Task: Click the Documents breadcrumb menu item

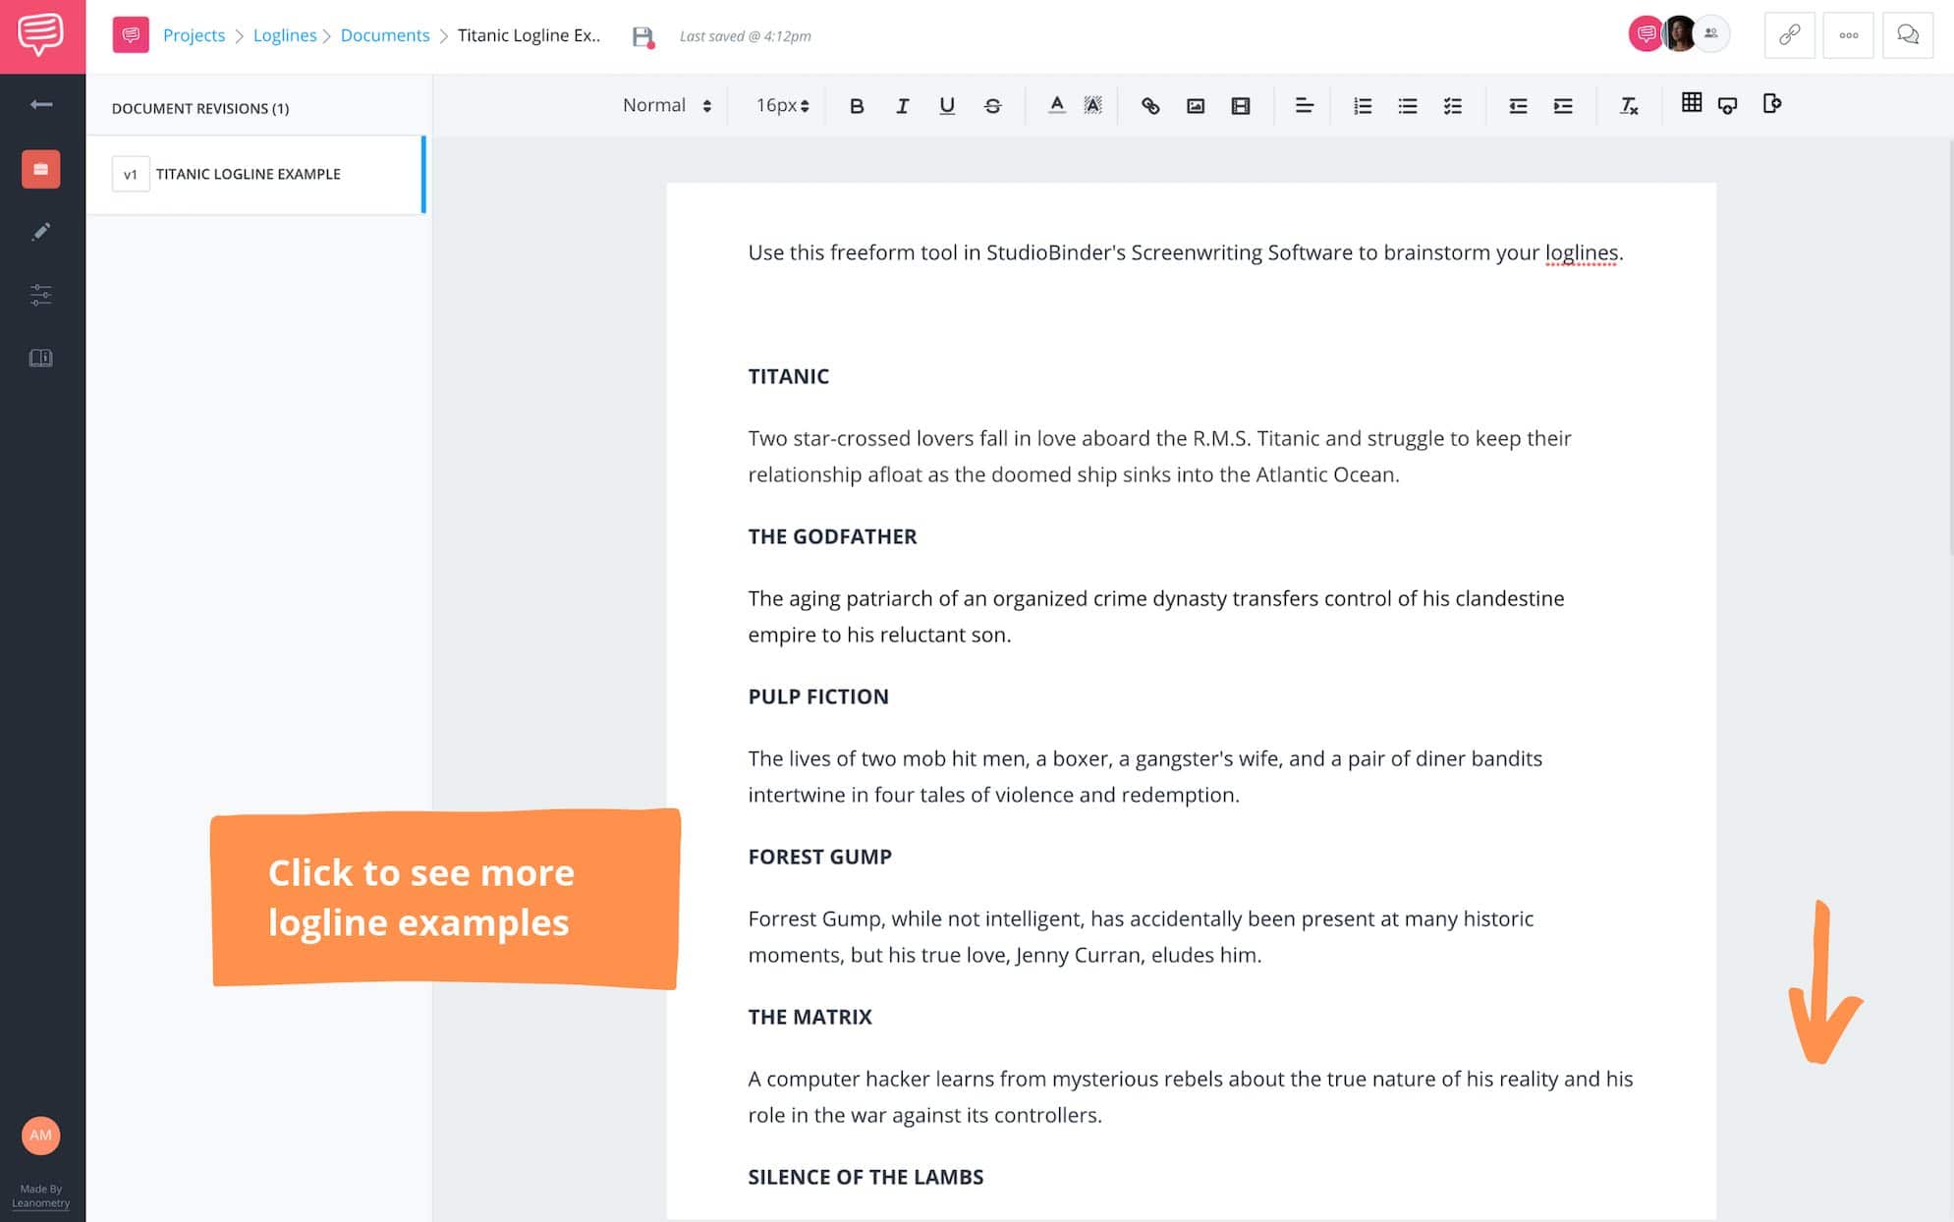Action: (x=384, y=35)
